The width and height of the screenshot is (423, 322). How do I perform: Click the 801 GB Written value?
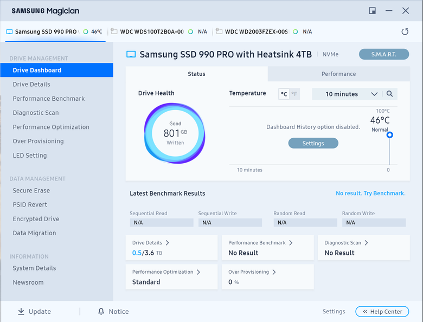click(x=175, y=133)
